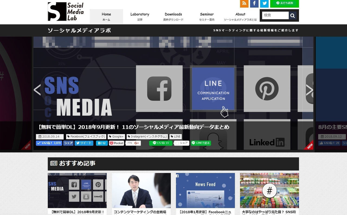Open the Downloads menu item
347x215 pixels.
coord(173,17)
